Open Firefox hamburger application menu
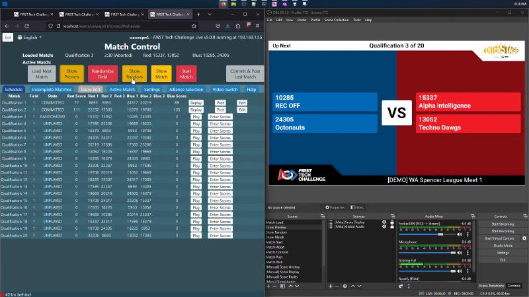 click(257, 26)
